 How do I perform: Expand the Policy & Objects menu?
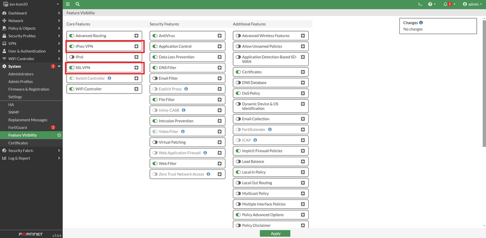[31, 28]
